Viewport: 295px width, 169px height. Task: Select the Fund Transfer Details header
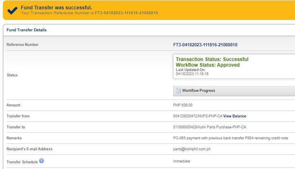[x=26, y=30]
